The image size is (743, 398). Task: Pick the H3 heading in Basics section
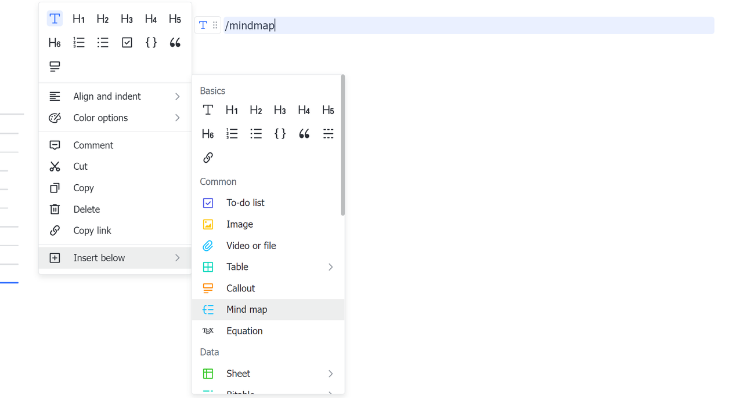pos(280,110)
